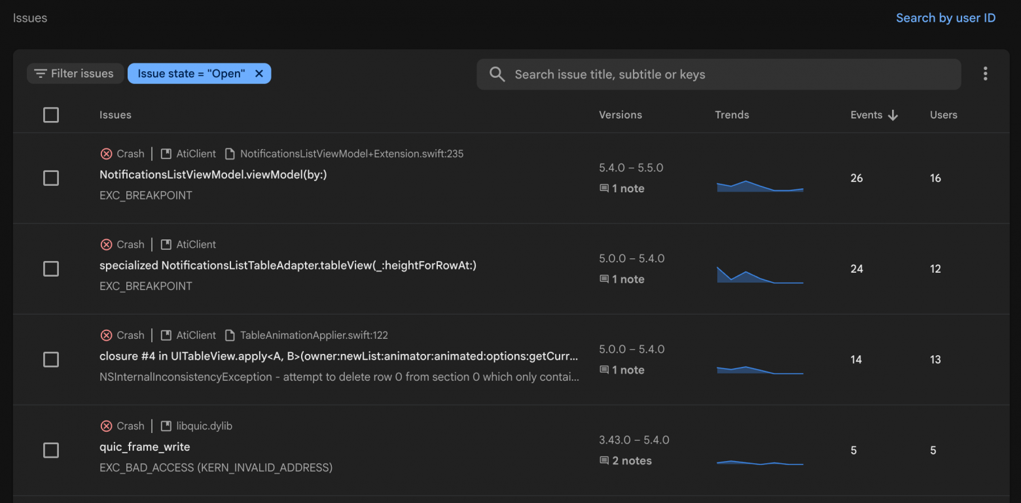Check the select-all issues checkbox
The width and height of the screenshot is (1021, 503).
(50, 114)
